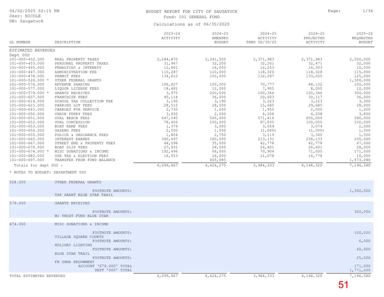Select the "VILLAGE SQUARE COURTS" footnote
This screenshot has width=384, height=297.
pos(79,237)
